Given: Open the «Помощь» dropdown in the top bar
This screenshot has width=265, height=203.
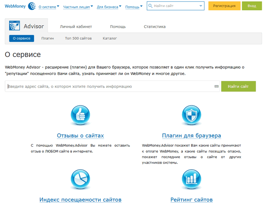Looking at the screenshot, I should tap(134, 7).
